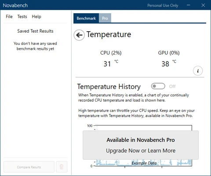
Task: Minimize the Novabench window
Action: coord(189,5)
